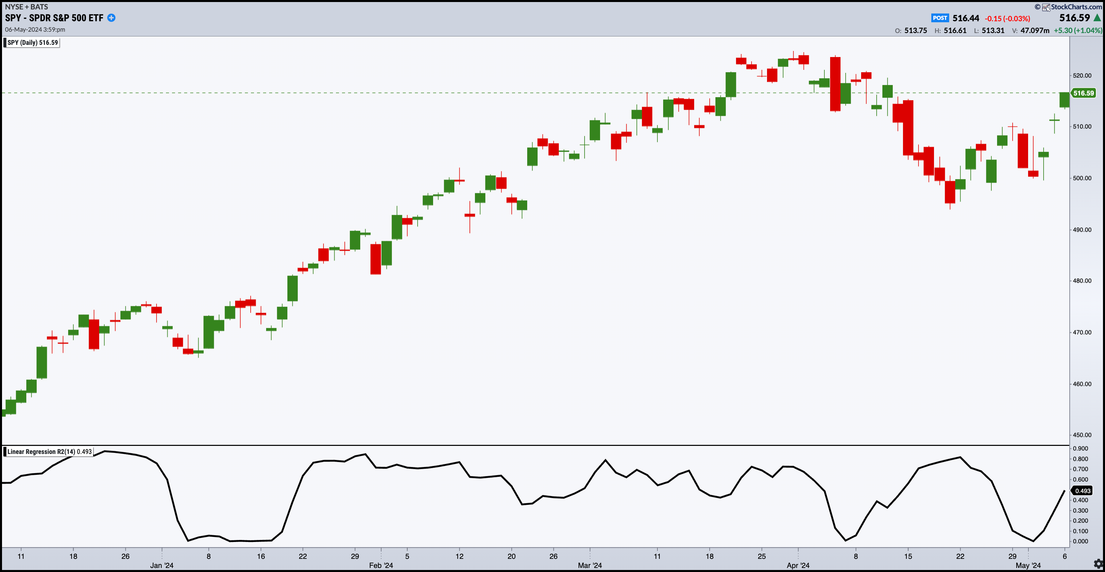The image size is (1105, 572).
Task: Click the blue plus icon next to SPY title
Action: [111, 18]
